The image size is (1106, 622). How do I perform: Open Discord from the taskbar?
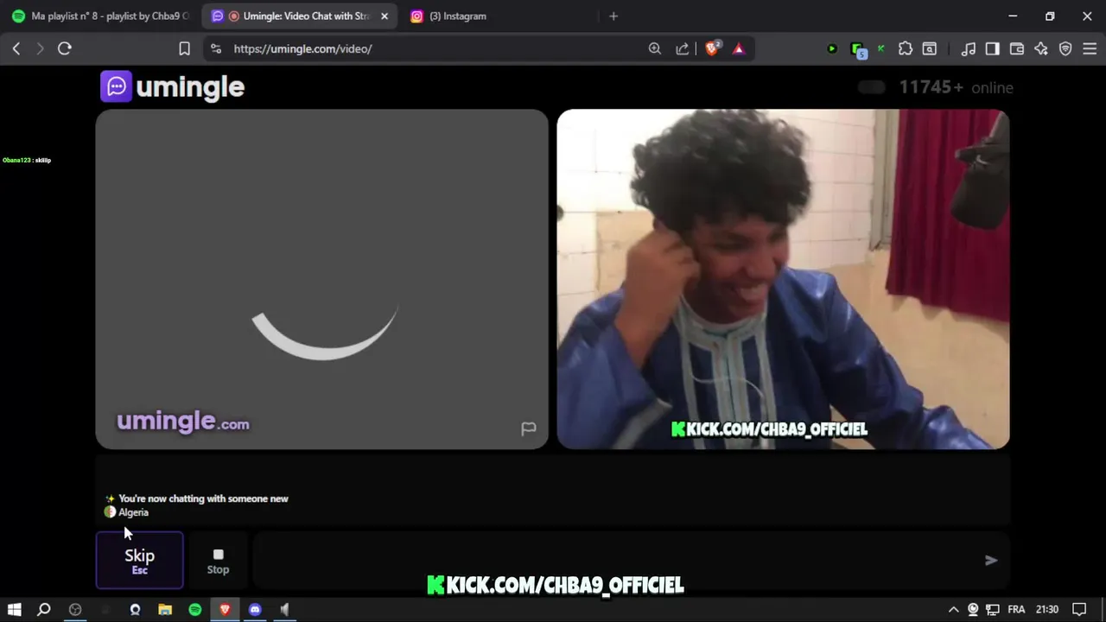[255, 610]
